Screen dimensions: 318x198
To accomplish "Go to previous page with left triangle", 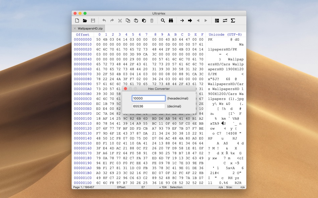I will 198,21.
